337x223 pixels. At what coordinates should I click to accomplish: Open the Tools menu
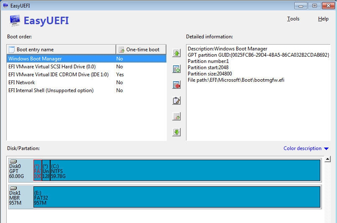point(293,19)
